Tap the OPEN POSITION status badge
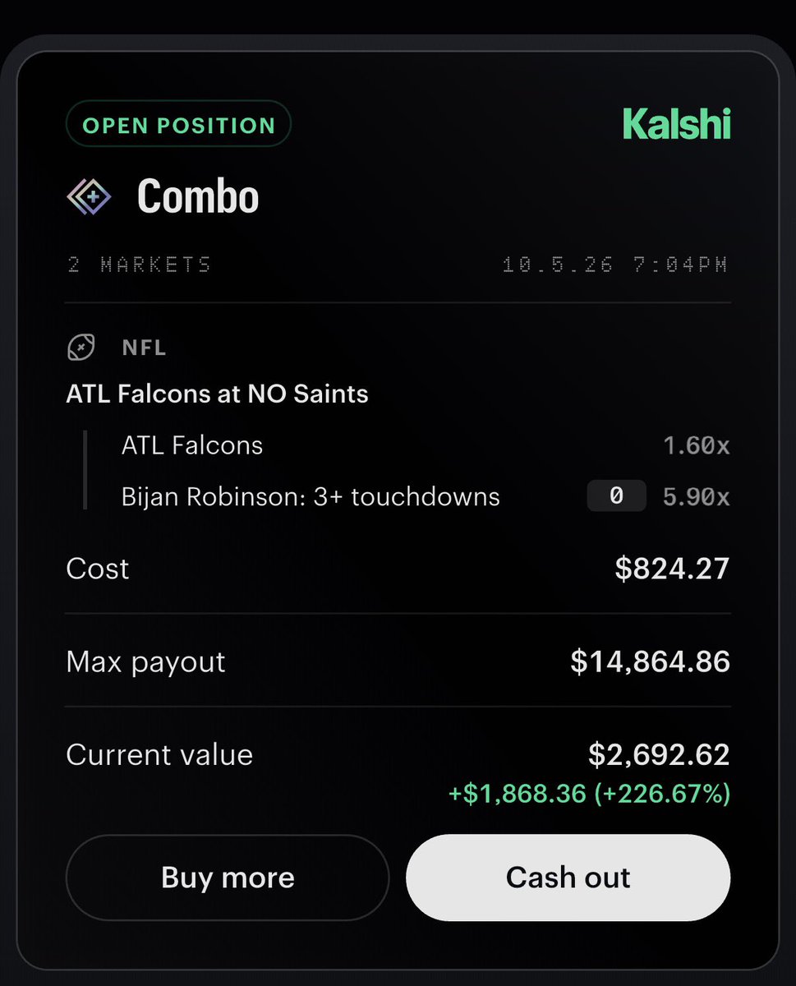Viewport: 796px width, 986px height. [178, 126]
